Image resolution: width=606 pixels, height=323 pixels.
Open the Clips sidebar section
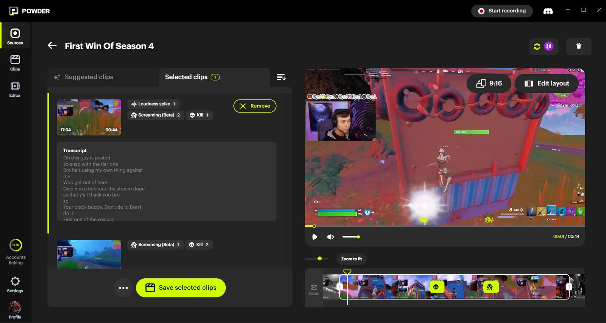15,63
